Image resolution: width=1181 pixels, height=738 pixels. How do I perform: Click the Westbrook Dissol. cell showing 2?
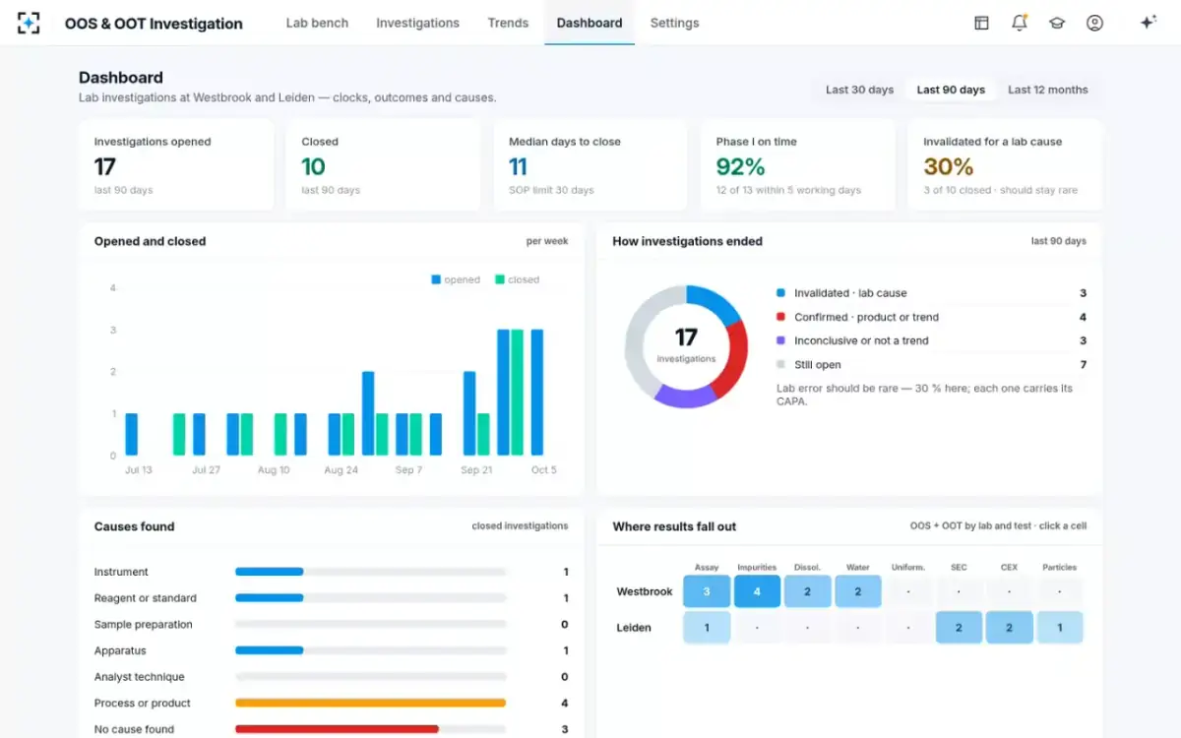tap(808, 591)
